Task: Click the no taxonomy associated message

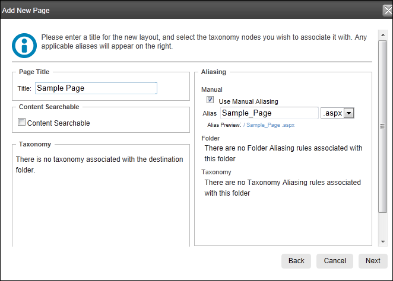Action: click(x=100, y=165)
